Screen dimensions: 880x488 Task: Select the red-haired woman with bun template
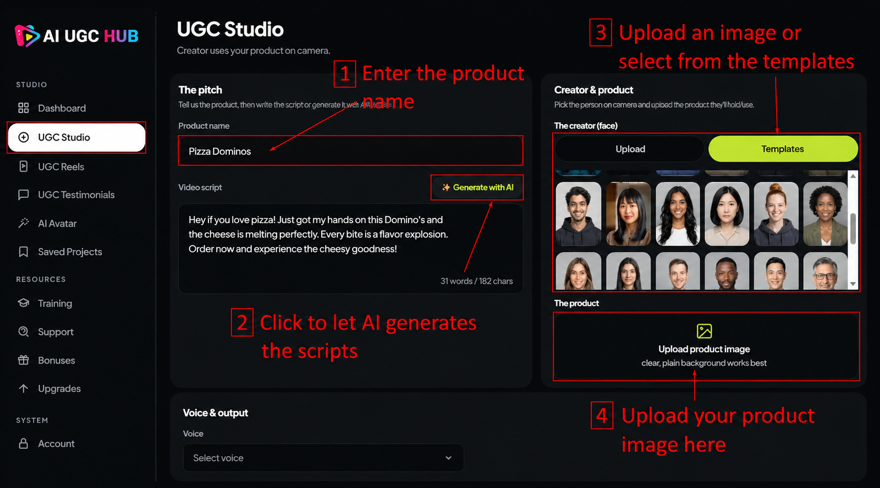[x=776, y=214]
